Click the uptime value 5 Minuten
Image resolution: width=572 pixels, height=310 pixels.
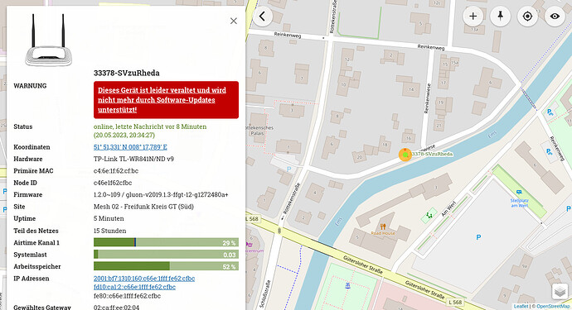point(109,219)
